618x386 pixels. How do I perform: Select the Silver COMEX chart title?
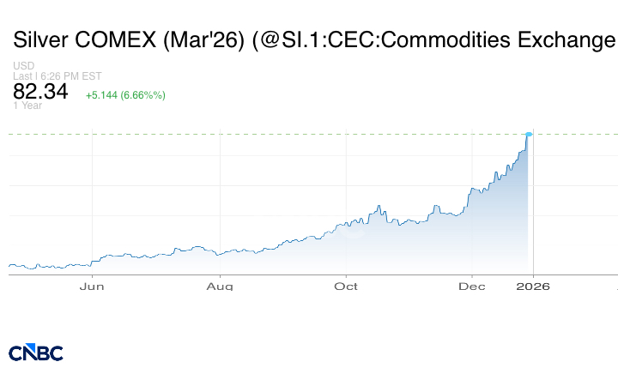pos(314,40)
